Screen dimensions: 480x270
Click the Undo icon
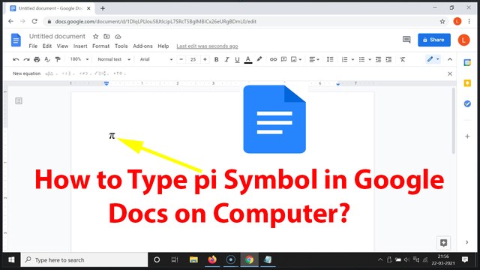[16, 59]
